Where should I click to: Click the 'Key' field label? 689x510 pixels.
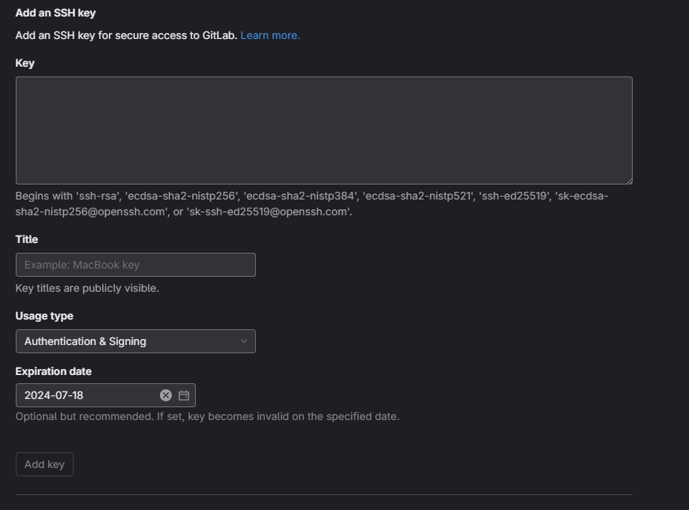(x=25, y=63)
